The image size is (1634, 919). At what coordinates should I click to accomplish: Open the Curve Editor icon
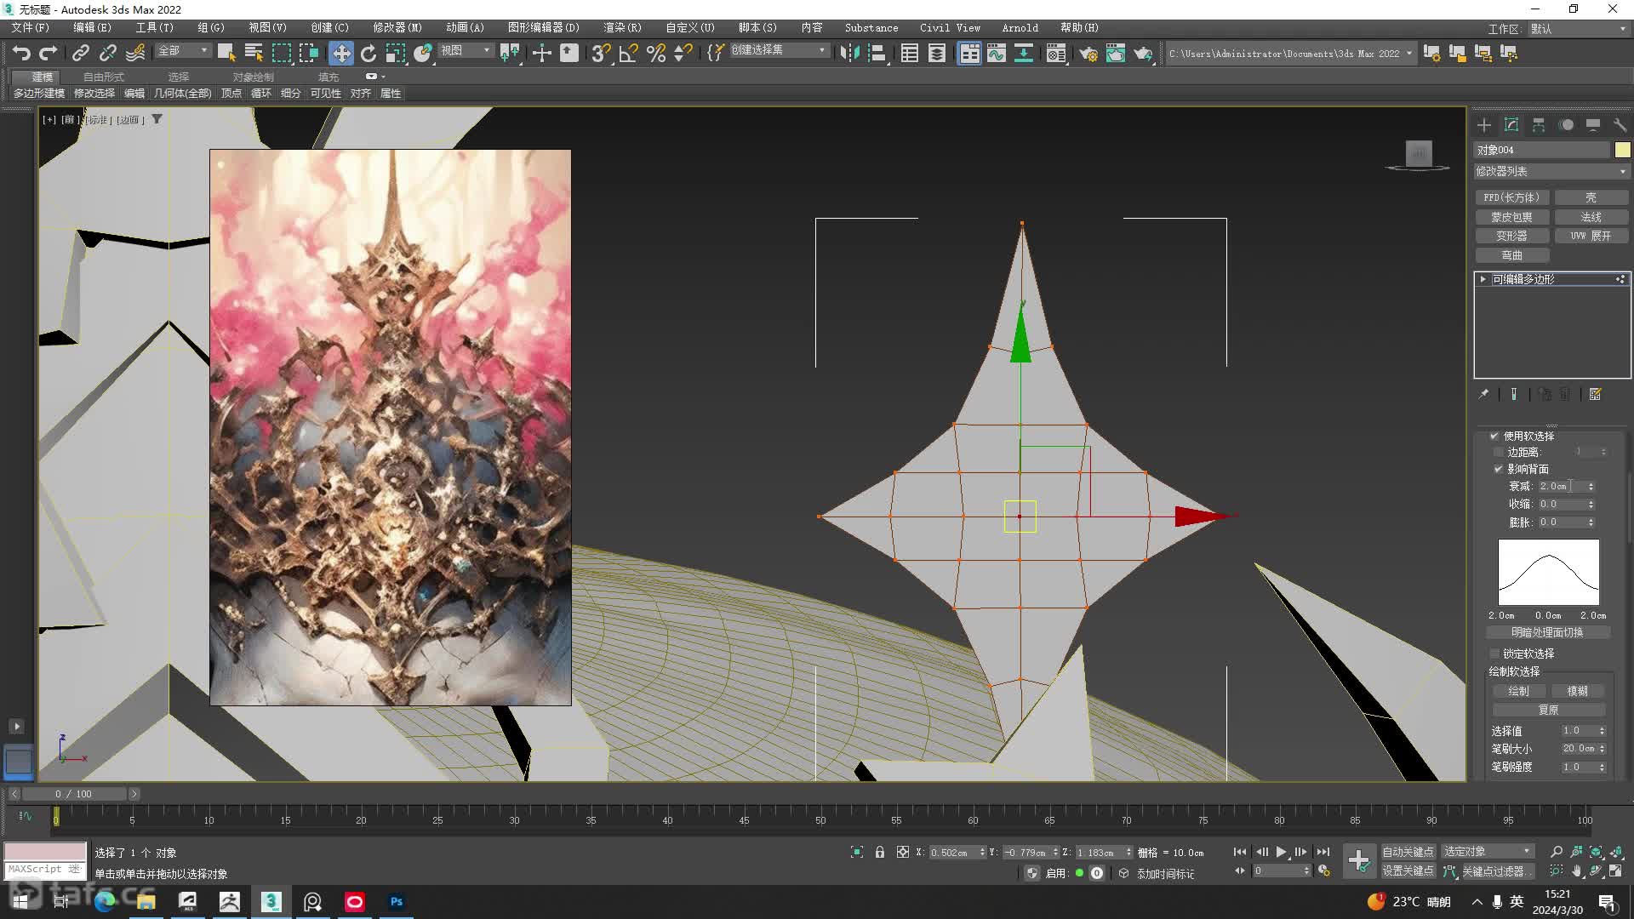click(997, 53)
